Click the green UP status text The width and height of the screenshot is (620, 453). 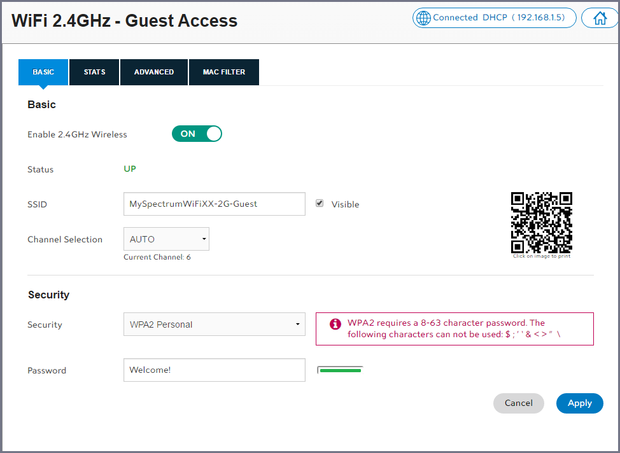tap(129, 169)
